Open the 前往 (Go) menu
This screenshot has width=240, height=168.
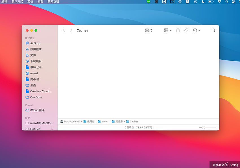click(30, 1)
